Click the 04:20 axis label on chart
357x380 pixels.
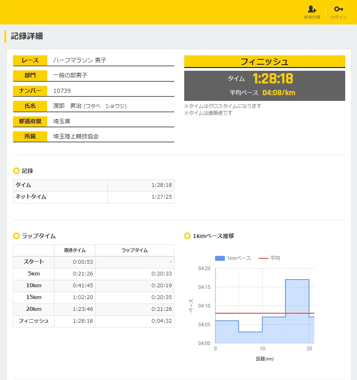[204, 269]
